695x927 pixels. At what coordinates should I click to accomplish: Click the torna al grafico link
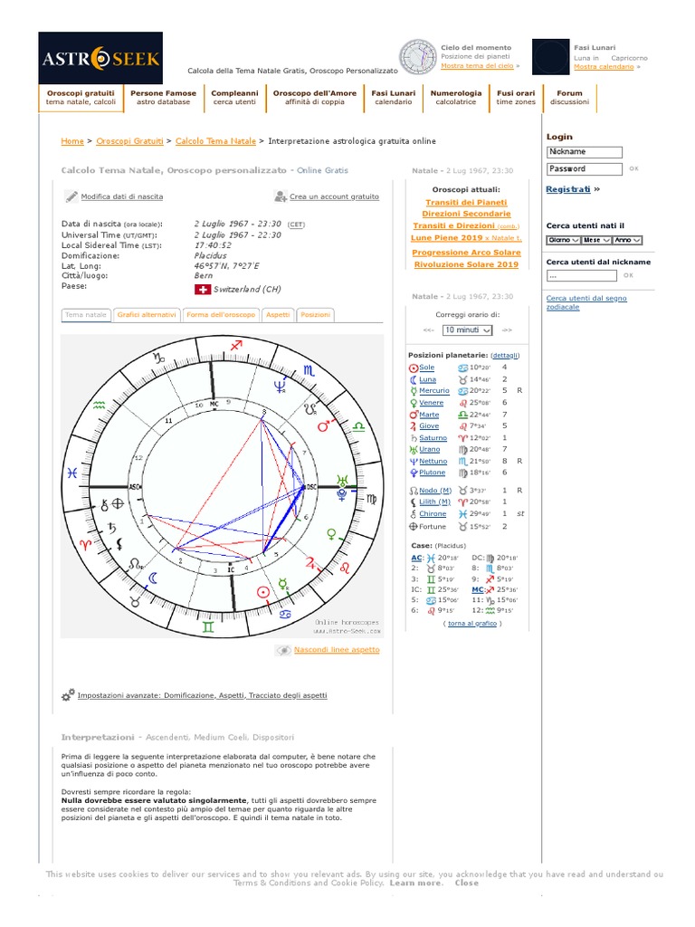(x=472, y=623)
